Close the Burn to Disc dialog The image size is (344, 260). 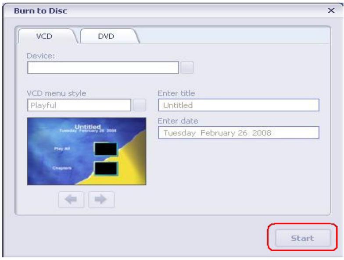tap(331, 11)
